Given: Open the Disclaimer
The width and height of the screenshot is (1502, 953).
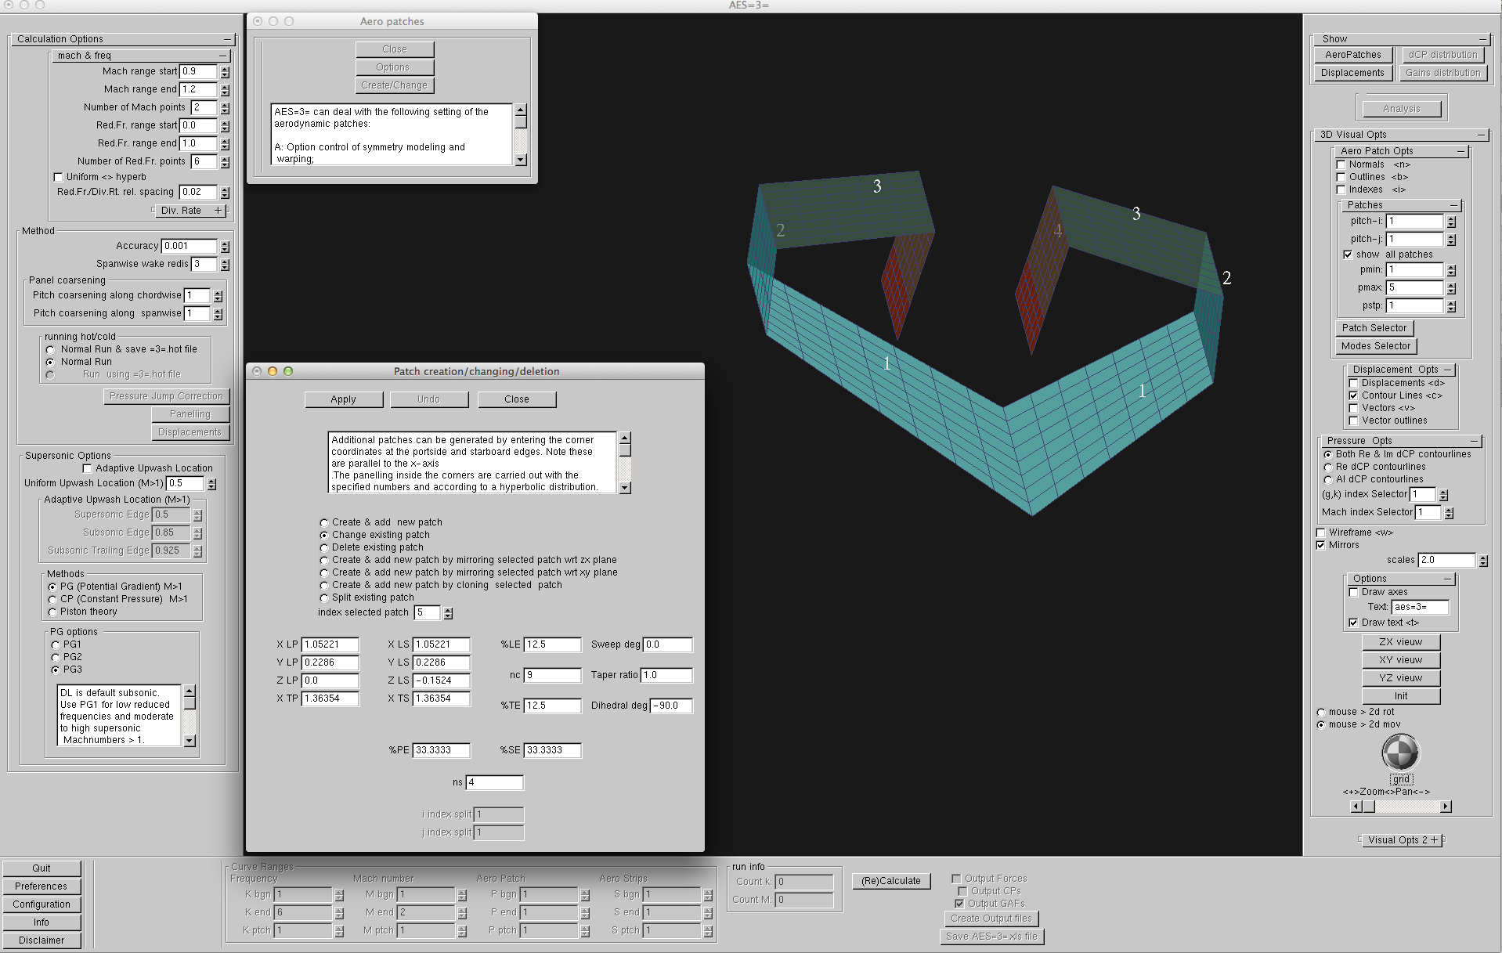Looking at the screenshot, I should pos(42,940).
